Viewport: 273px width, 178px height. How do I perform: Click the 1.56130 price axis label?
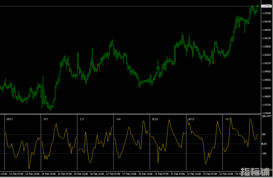point(266,38)
